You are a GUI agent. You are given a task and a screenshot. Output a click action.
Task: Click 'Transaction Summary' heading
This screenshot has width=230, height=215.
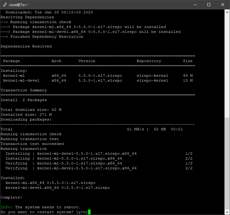pyautogui.click(x=24, y=90)
